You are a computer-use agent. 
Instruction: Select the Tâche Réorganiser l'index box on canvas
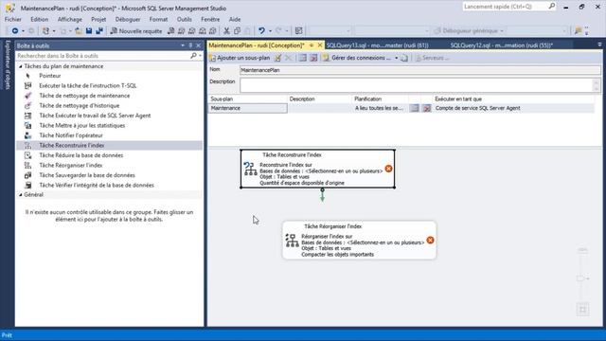pyautogui.click(x=360, y=240)
